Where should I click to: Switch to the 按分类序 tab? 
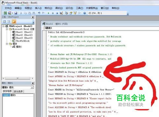click(x=18, y=91)
